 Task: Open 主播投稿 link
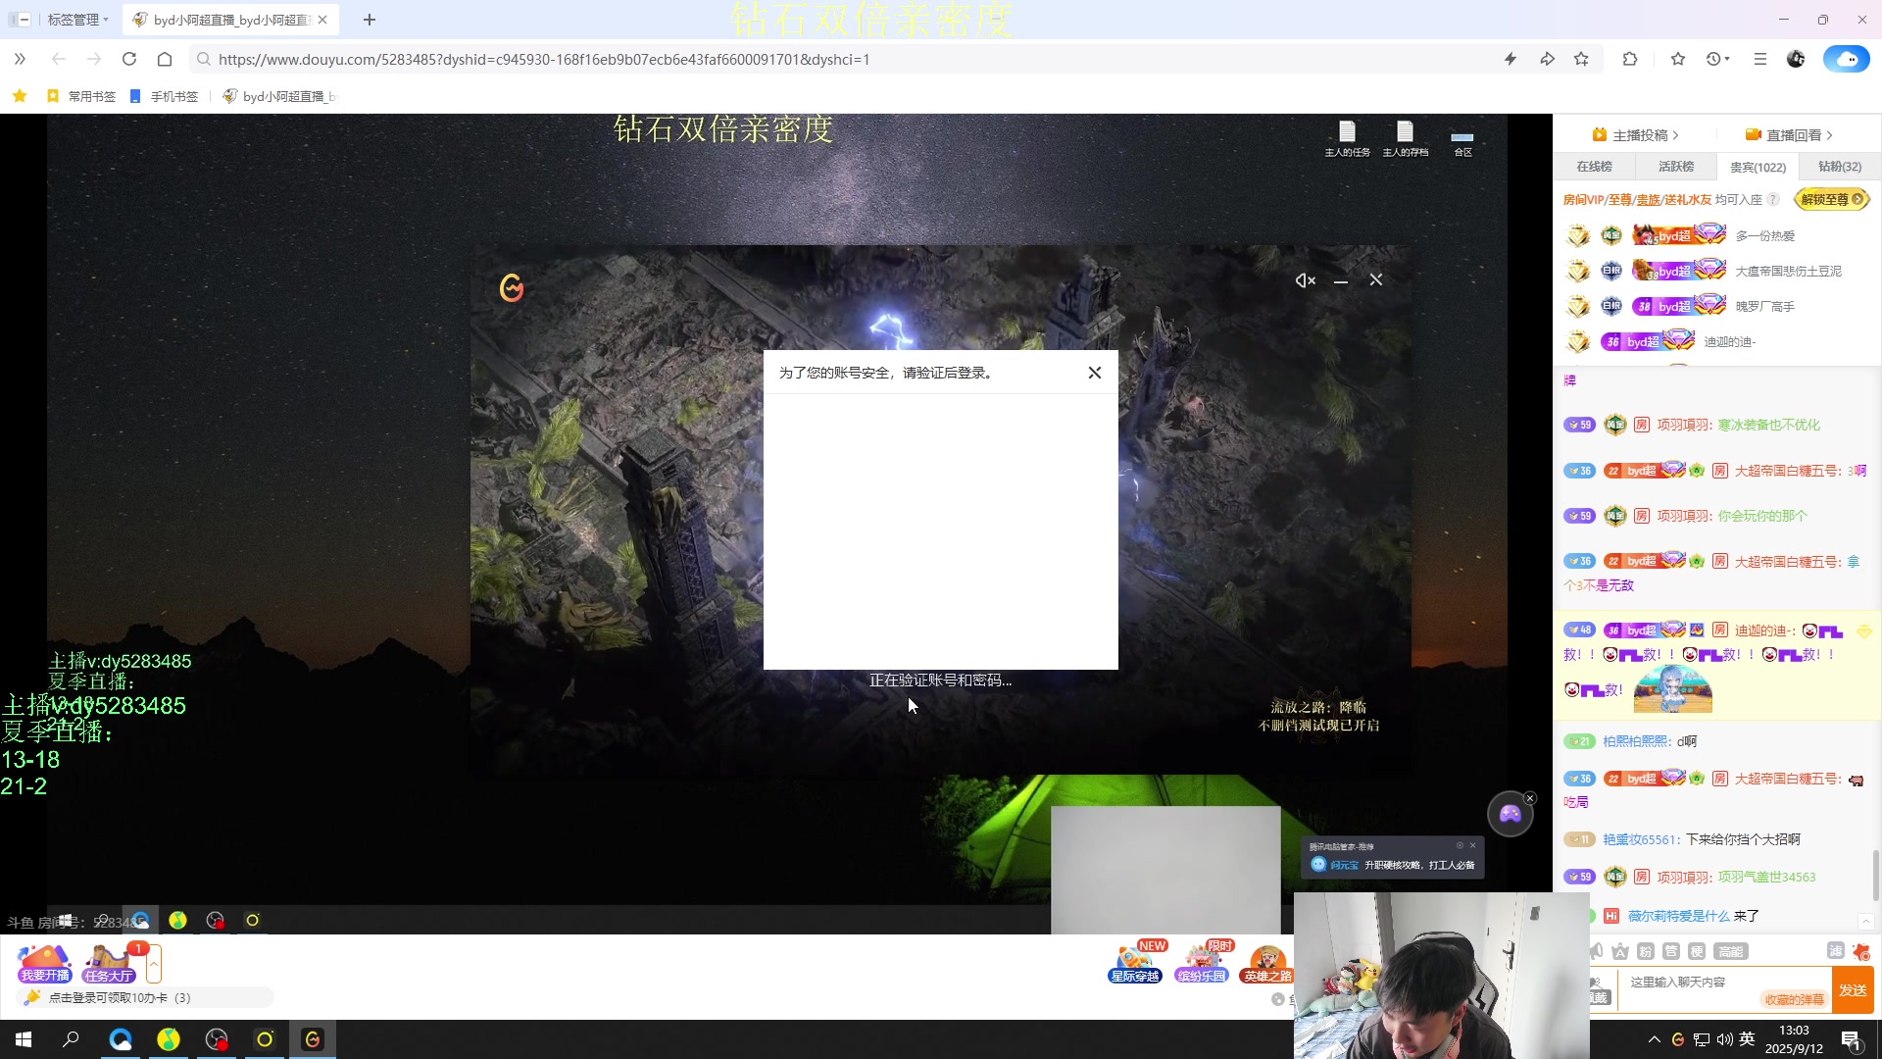coord(1635,135)
